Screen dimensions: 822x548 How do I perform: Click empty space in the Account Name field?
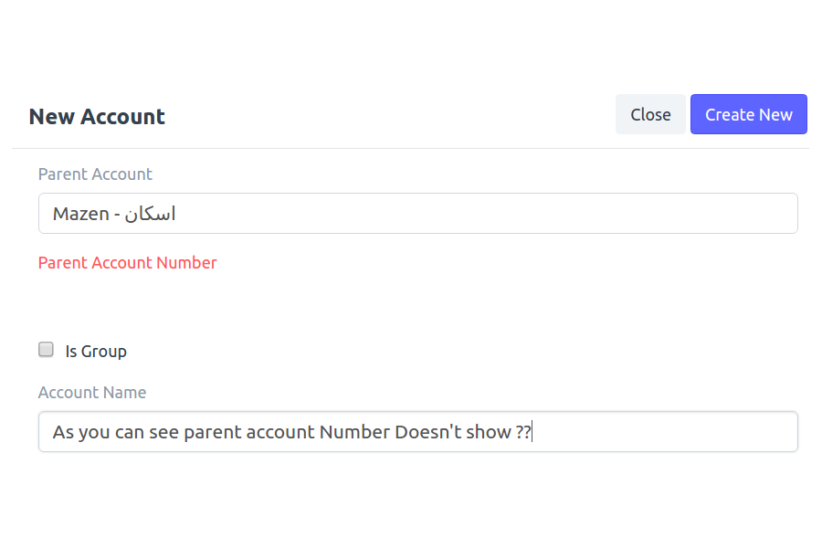[x=666, y=432]
